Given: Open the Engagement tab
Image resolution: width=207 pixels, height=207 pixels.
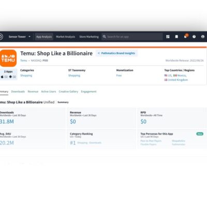Looking at the screenshot, I should [x=88, y=92].
